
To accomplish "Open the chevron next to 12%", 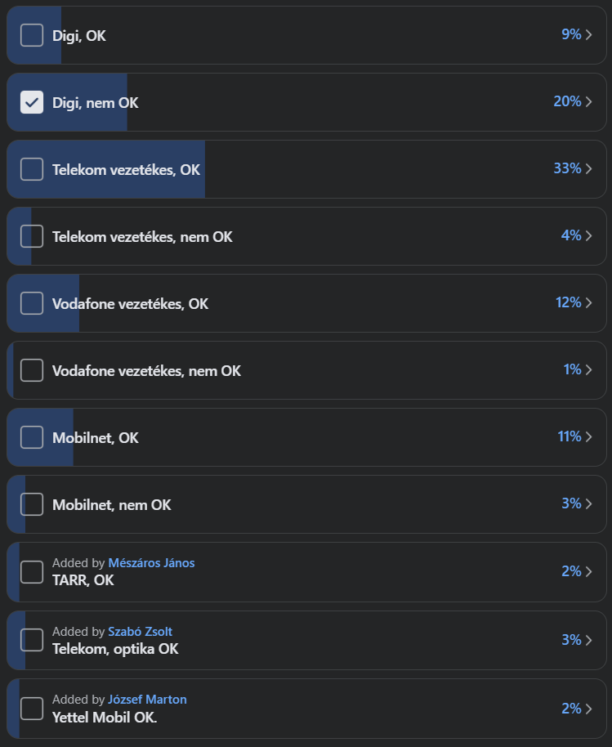I will click(588, 303).
